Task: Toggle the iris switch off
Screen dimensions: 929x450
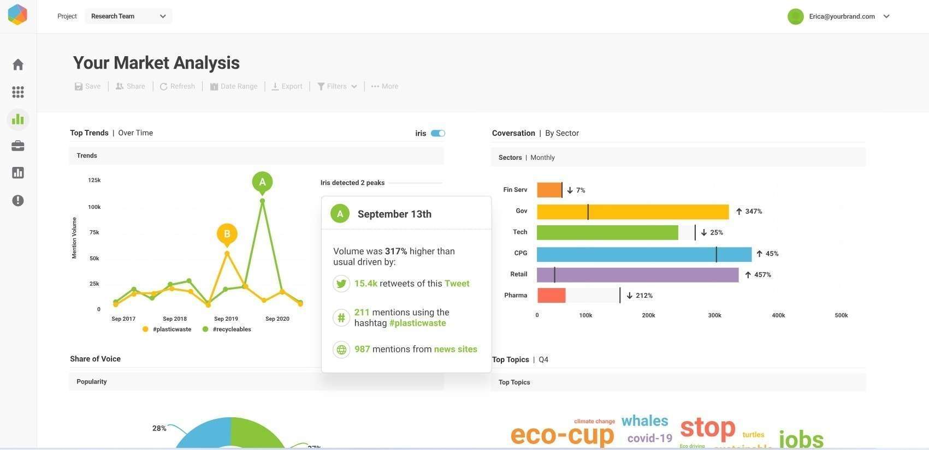Action: pyautogui.click(x=438, y=133)
